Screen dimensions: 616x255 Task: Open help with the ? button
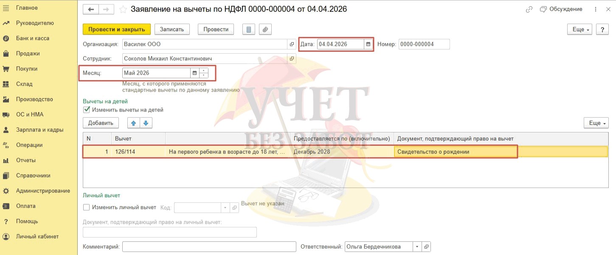602,29
